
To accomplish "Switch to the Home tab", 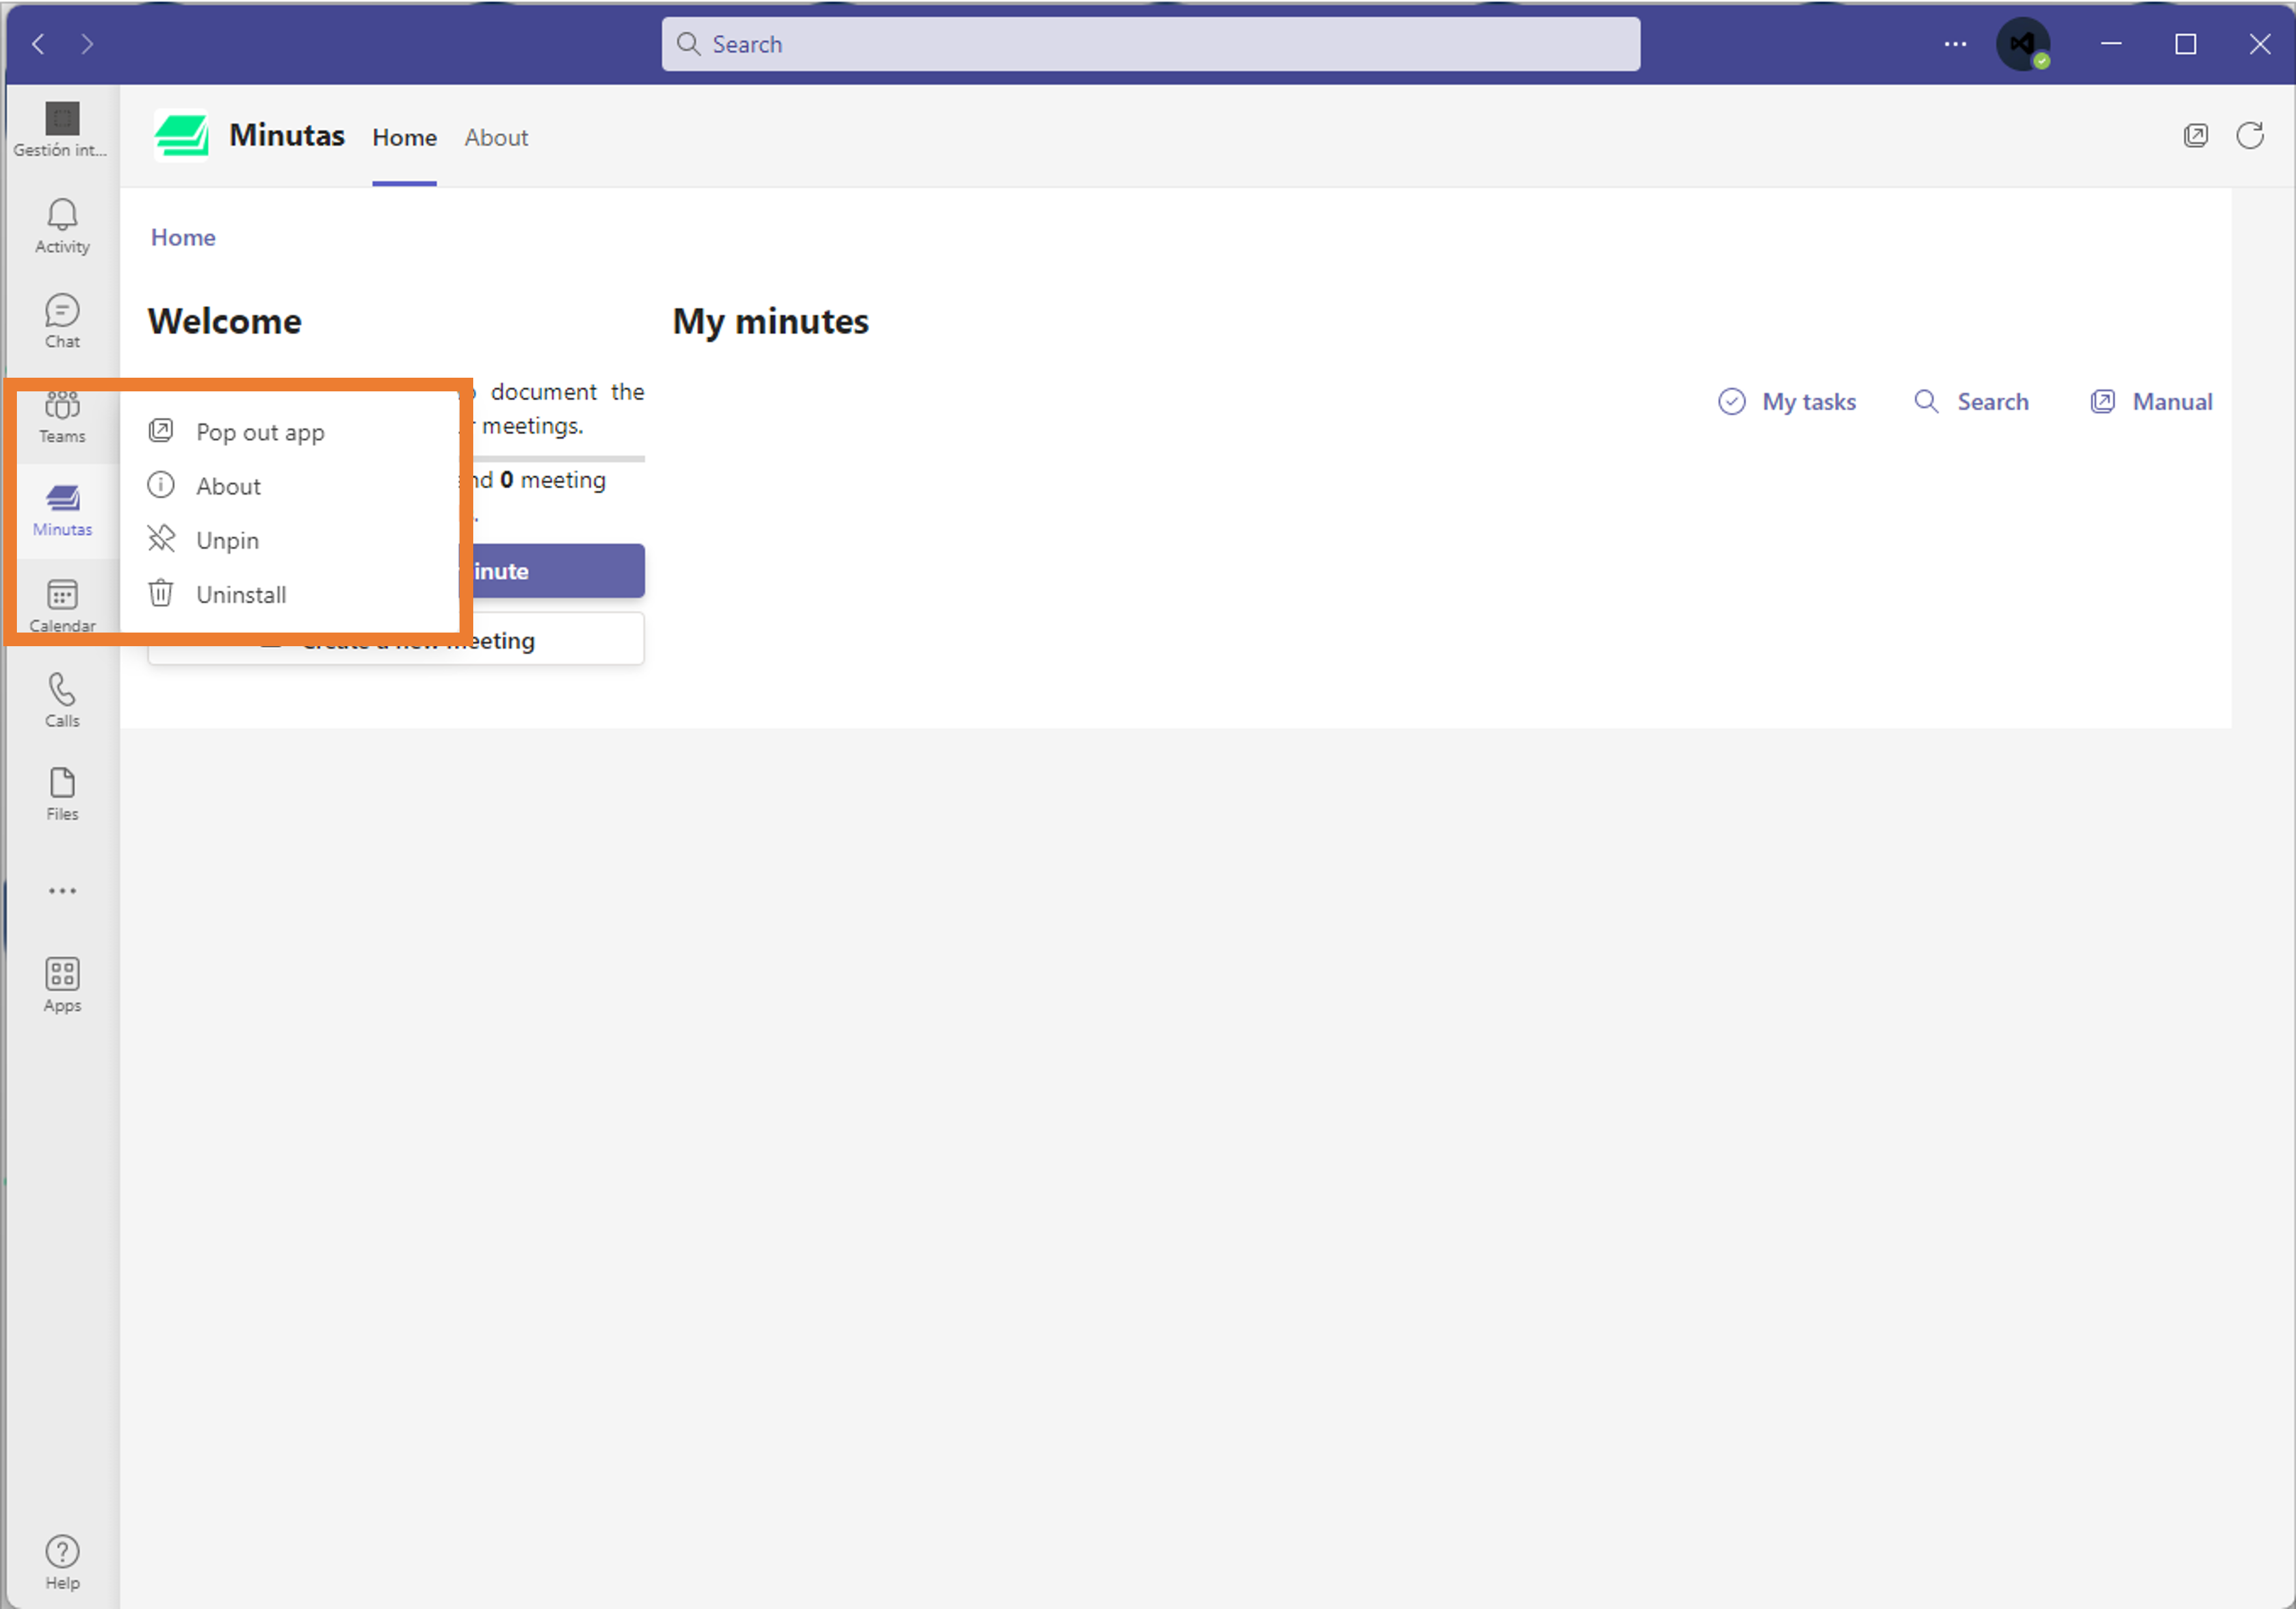I will (x=404, y=138).
